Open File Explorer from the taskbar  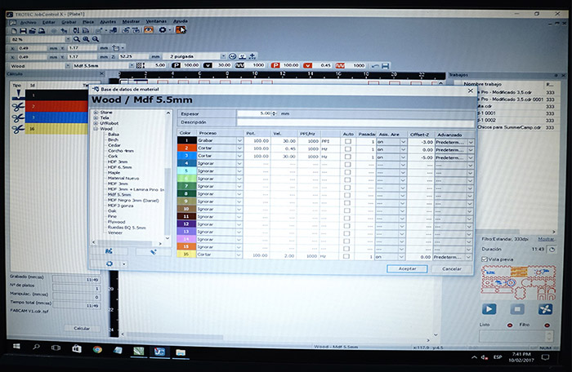tap(181, 352)
